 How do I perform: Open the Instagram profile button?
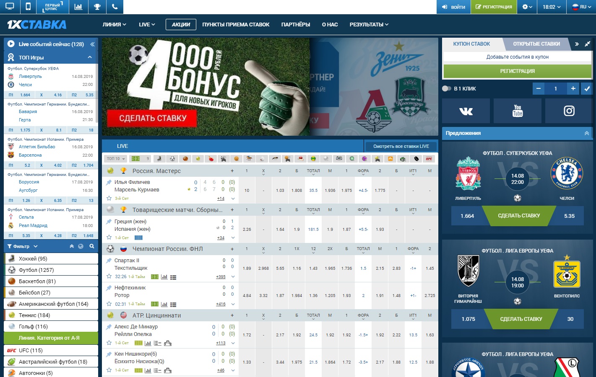569,111
